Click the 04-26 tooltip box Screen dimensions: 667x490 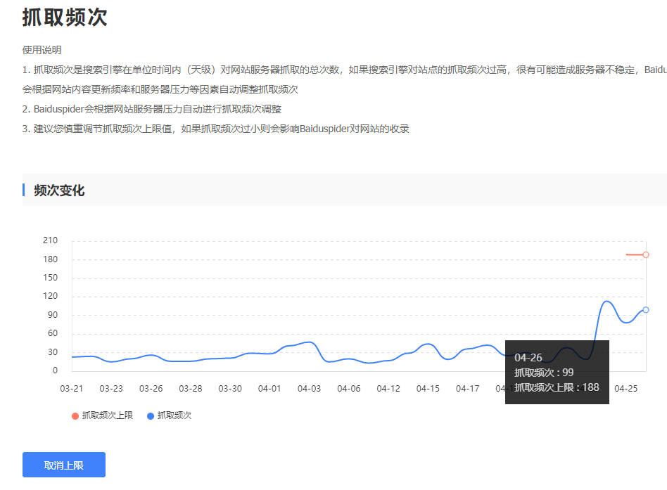(x=557, y=372)
